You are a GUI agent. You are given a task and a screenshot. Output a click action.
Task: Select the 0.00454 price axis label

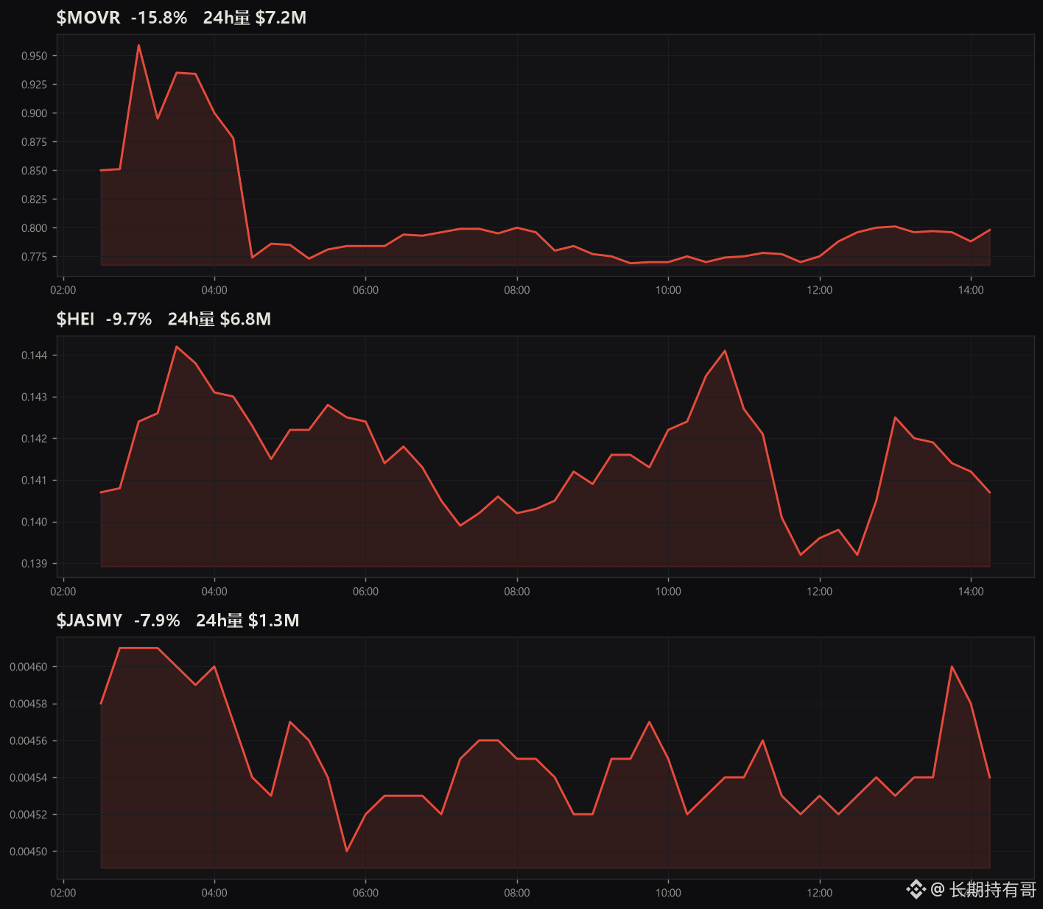[28, 778]
